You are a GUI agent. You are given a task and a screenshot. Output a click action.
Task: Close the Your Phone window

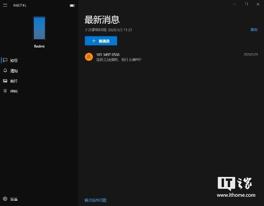[258, 4]
